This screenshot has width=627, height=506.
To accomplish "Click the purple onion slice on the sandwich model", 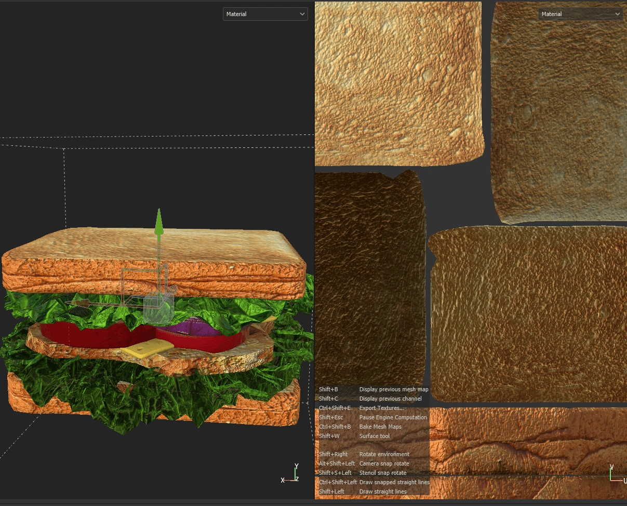I will pyautogui.click(x=191, y=327).
